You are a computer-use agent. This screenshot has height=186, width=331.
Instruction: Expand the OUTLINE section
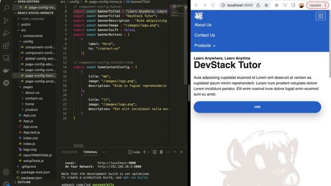point(24,182)
